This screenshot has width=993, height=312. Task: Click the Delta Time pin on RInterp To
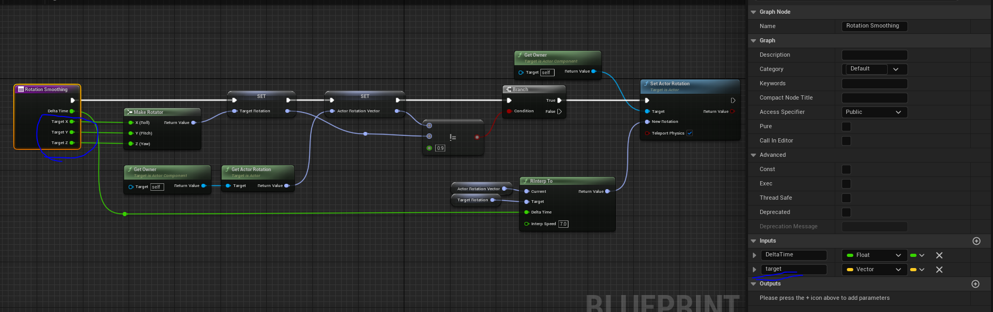pyautogui.click(x=527, y=212)
